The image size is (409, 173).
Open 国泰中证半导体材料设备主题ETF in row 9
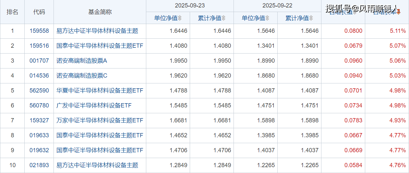pos(100,150)
